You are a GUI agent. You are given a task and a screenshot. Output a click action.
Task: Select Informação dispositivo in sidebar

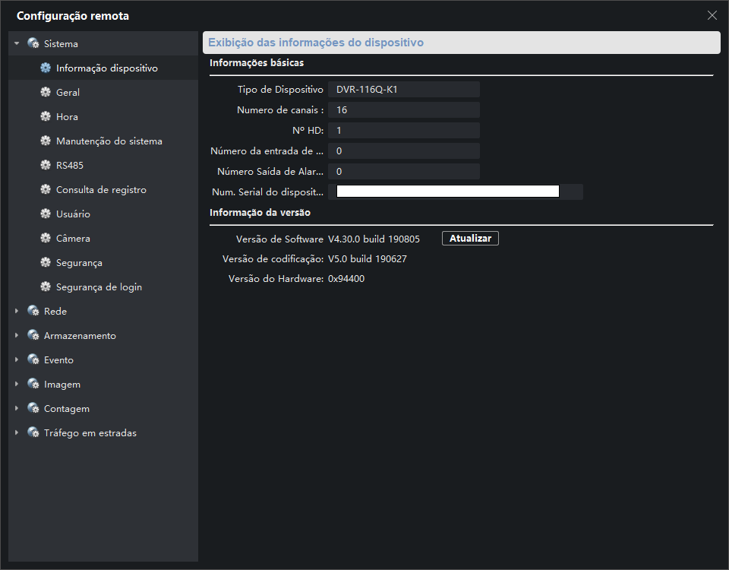point(106,68)
